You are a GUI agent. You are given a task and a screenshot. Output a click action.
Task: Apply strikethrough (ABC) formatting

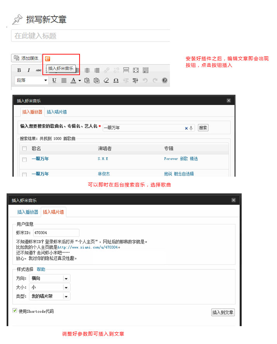point(38,70)
